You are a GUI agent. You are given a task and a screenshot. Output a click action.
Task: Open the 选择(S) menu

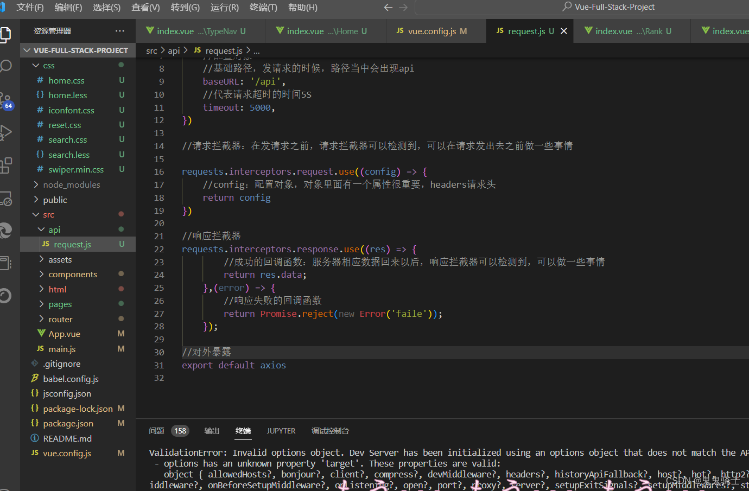(x=106, y=7)
